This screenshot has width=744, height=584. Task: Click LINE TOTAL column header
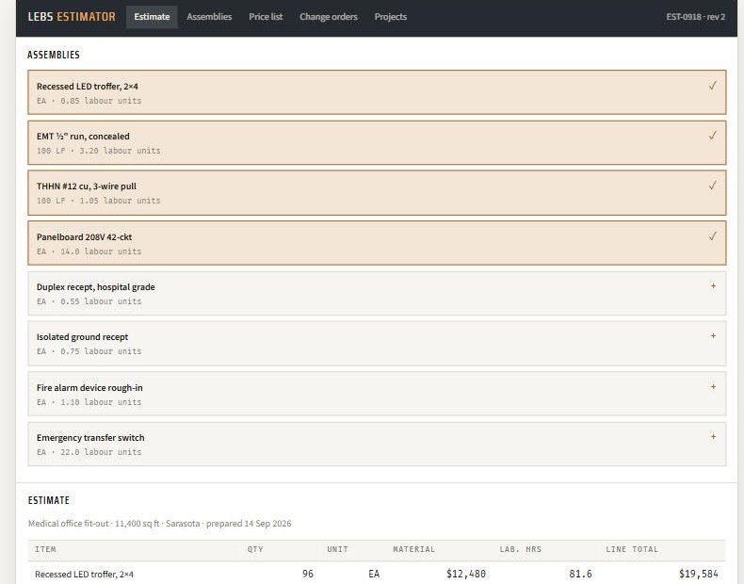click(632, 549)
